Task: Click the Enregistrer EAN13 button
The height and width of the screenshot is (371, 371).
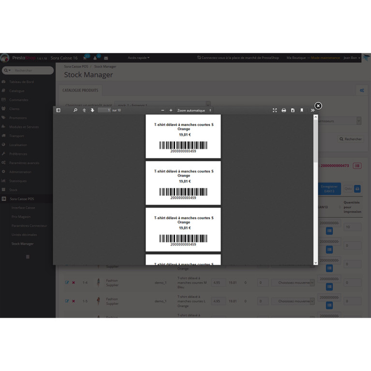Action: [329, 189]
